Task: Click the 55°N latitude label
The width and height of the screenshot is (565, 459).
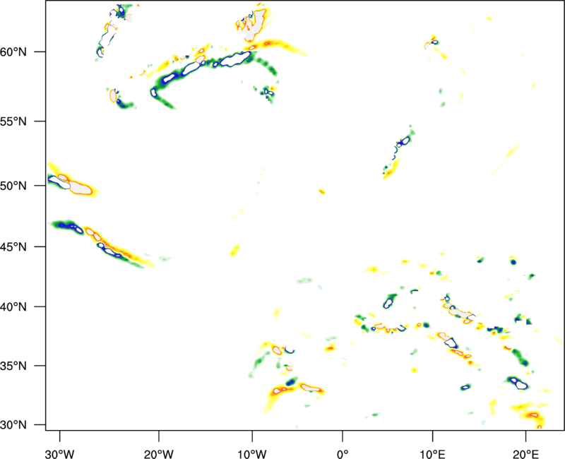Action: 13,121
